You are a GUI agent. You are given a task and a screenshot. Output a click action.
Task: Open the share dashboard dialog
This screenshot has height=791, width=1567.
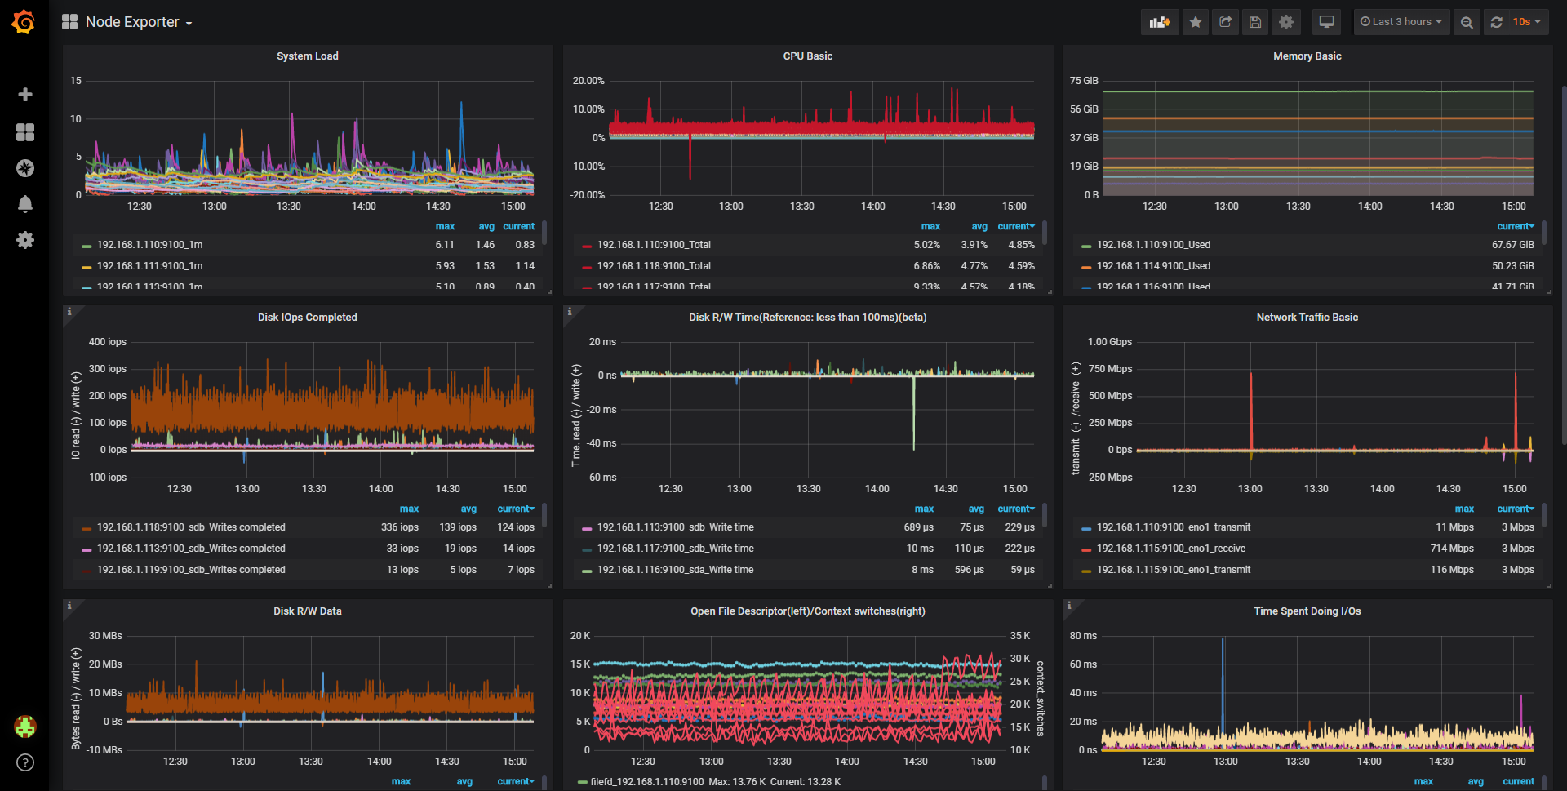click(x=1226, y=22)
